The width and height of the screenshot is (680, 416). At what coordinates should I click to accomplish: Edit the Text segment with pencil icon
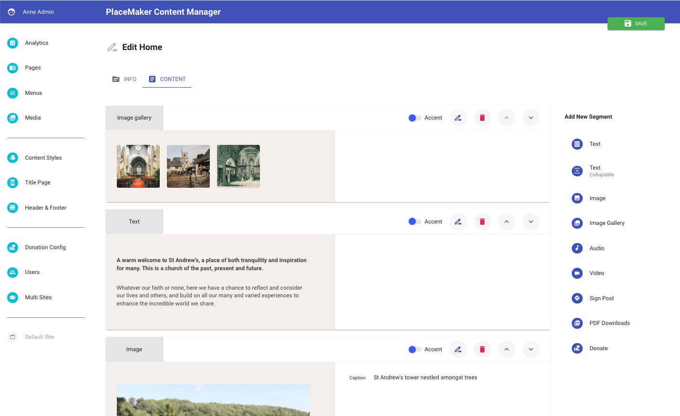[x=458, y=222]
